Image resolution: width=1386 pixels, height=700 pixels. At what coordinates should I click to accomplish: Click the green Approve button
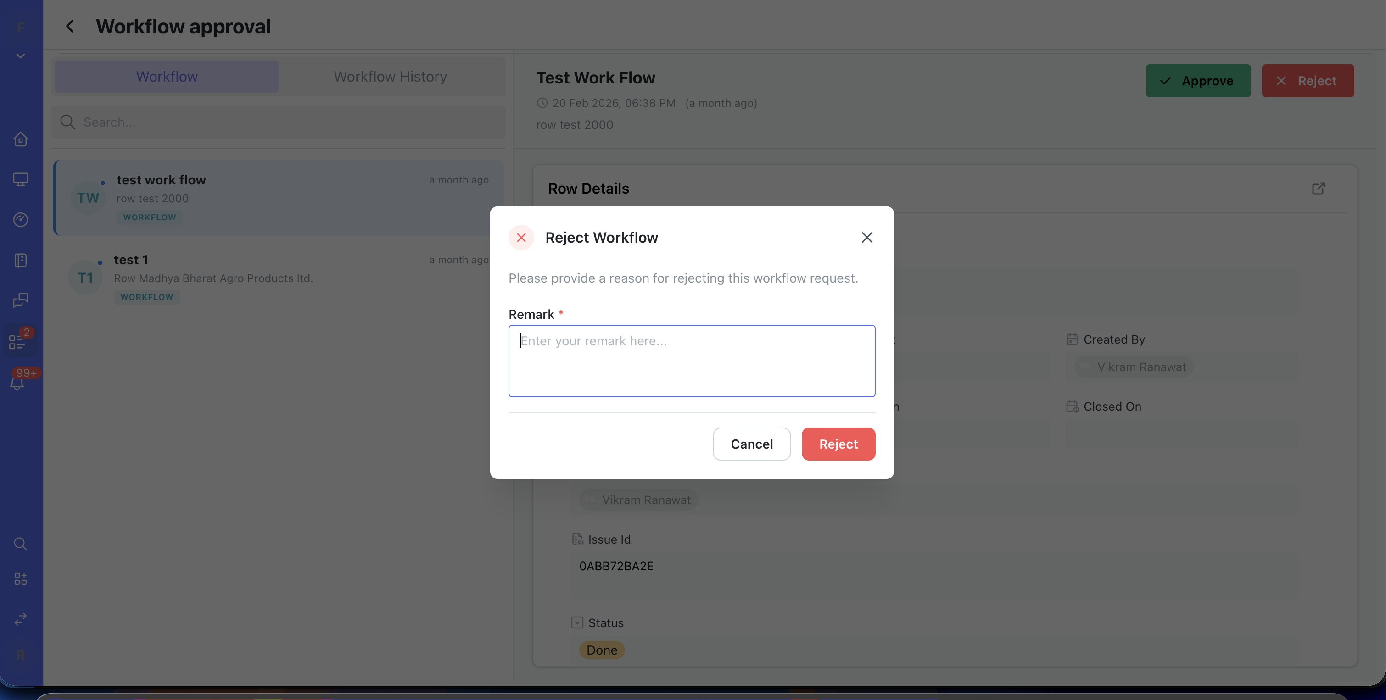1198,81
